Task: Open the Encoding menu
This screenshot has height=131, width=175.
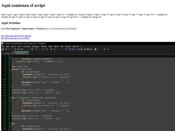Action: (x=27, y=46)
